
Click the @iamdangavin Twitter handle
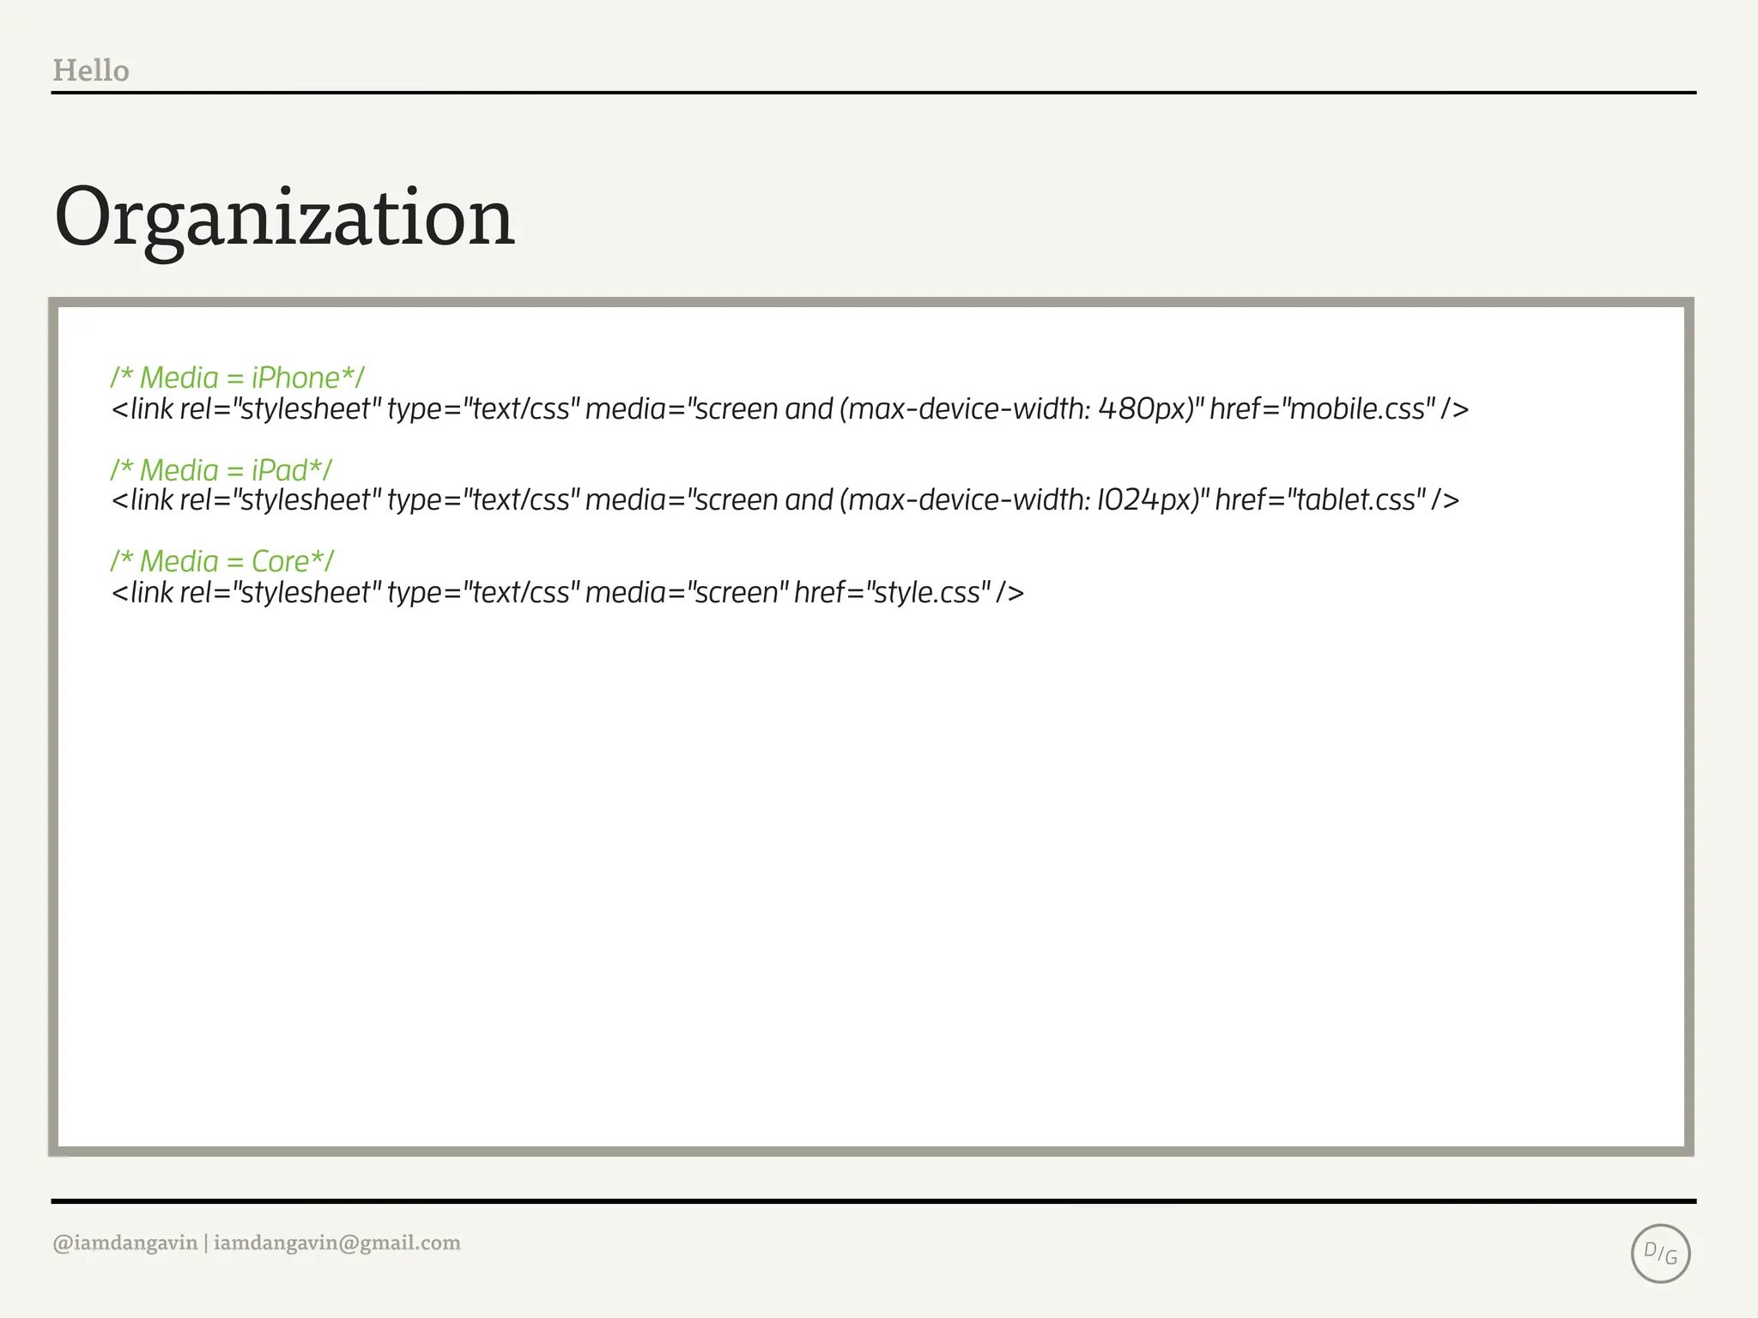pyautogui.click(x=125, y=1242)
